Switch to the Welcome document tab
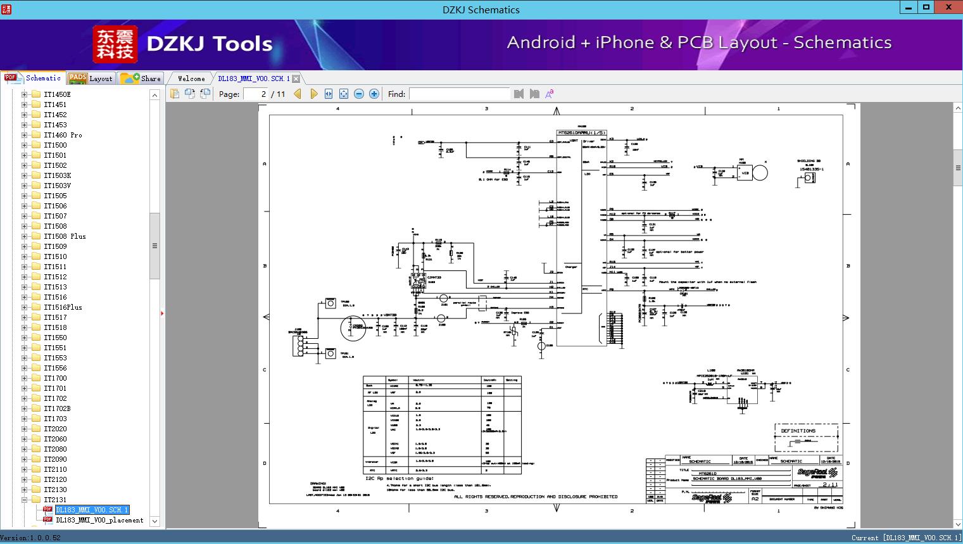 click(x=191, y=79)
